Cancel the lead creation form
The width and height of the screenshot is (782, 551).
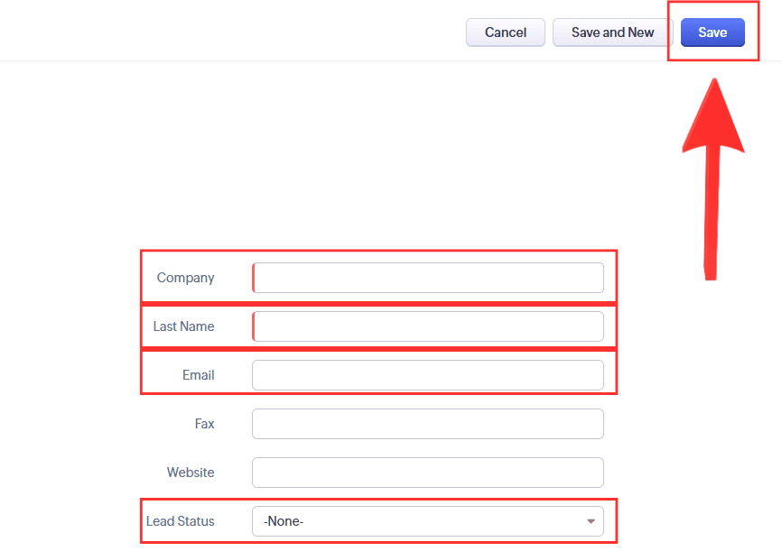coord(506,32)
